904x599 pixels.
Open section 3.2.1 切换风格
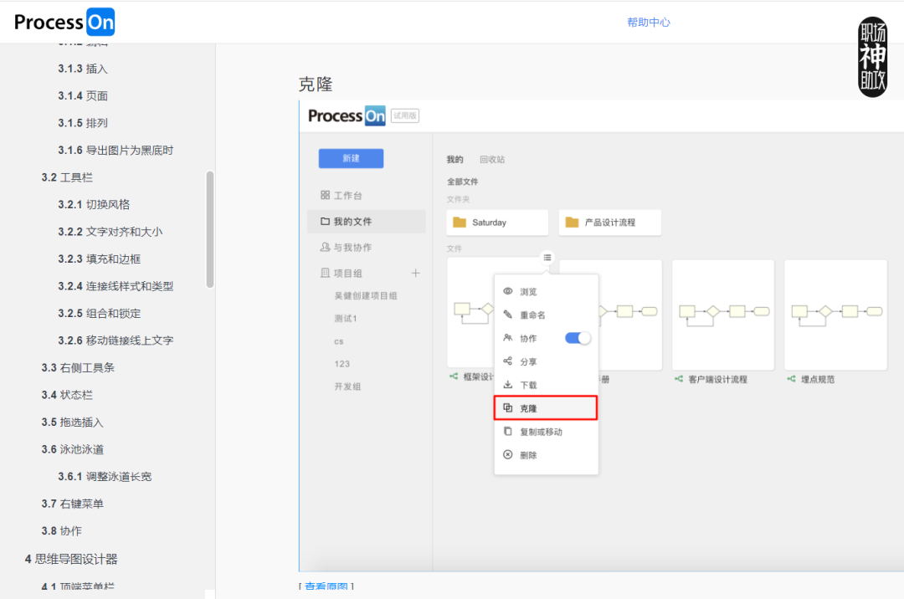94,204
